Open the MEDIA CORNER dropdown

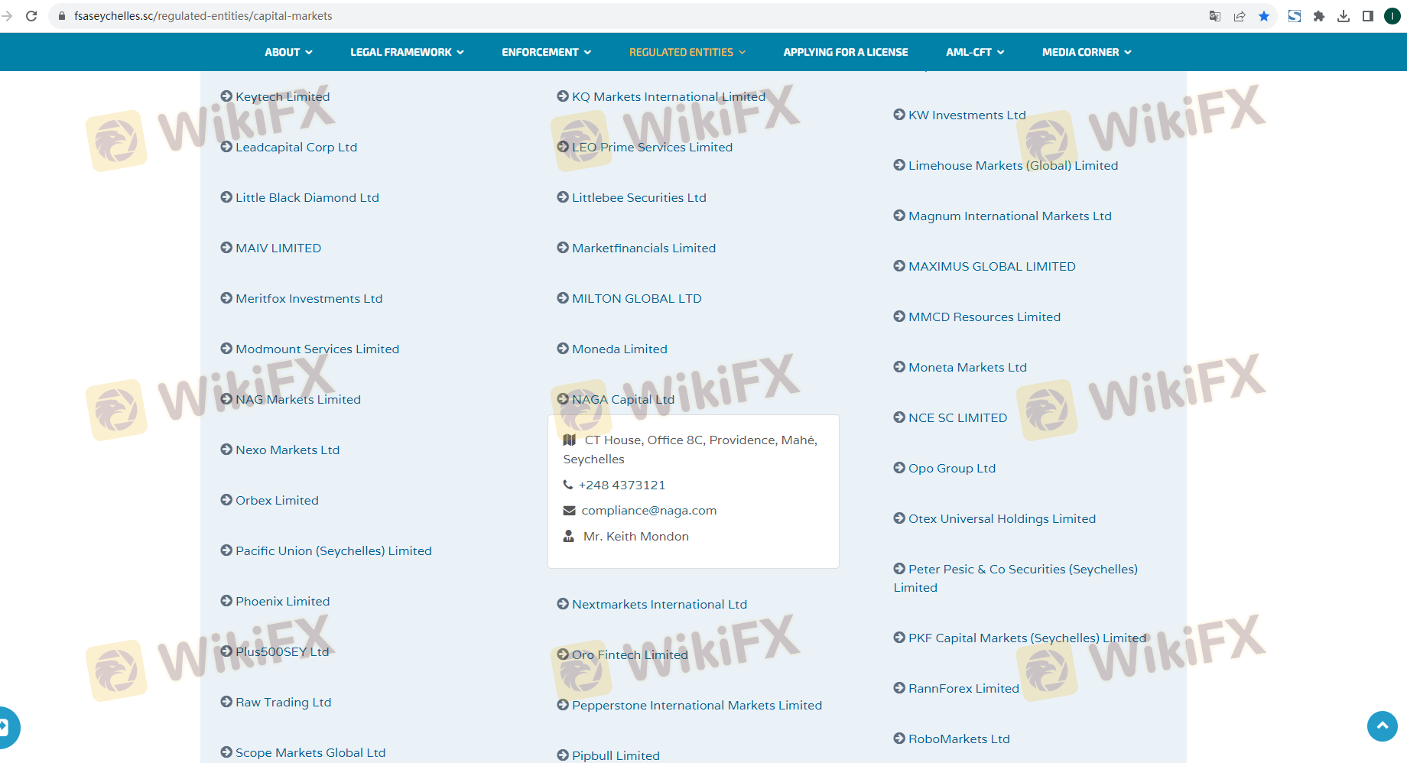[1086, 52]
